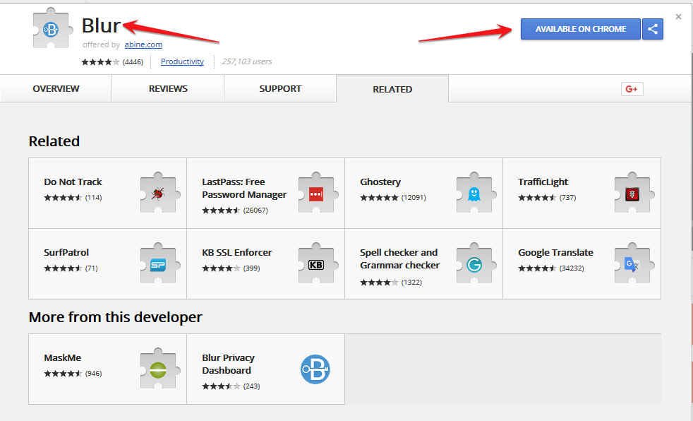Viewport: 693px width, 421px height.
Task: Open the KB SSL Enforcer title
Action: pos(237,252)
